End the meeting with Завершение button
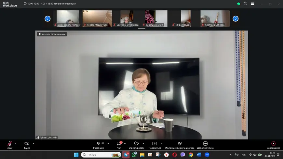 [x=273, y=144]
